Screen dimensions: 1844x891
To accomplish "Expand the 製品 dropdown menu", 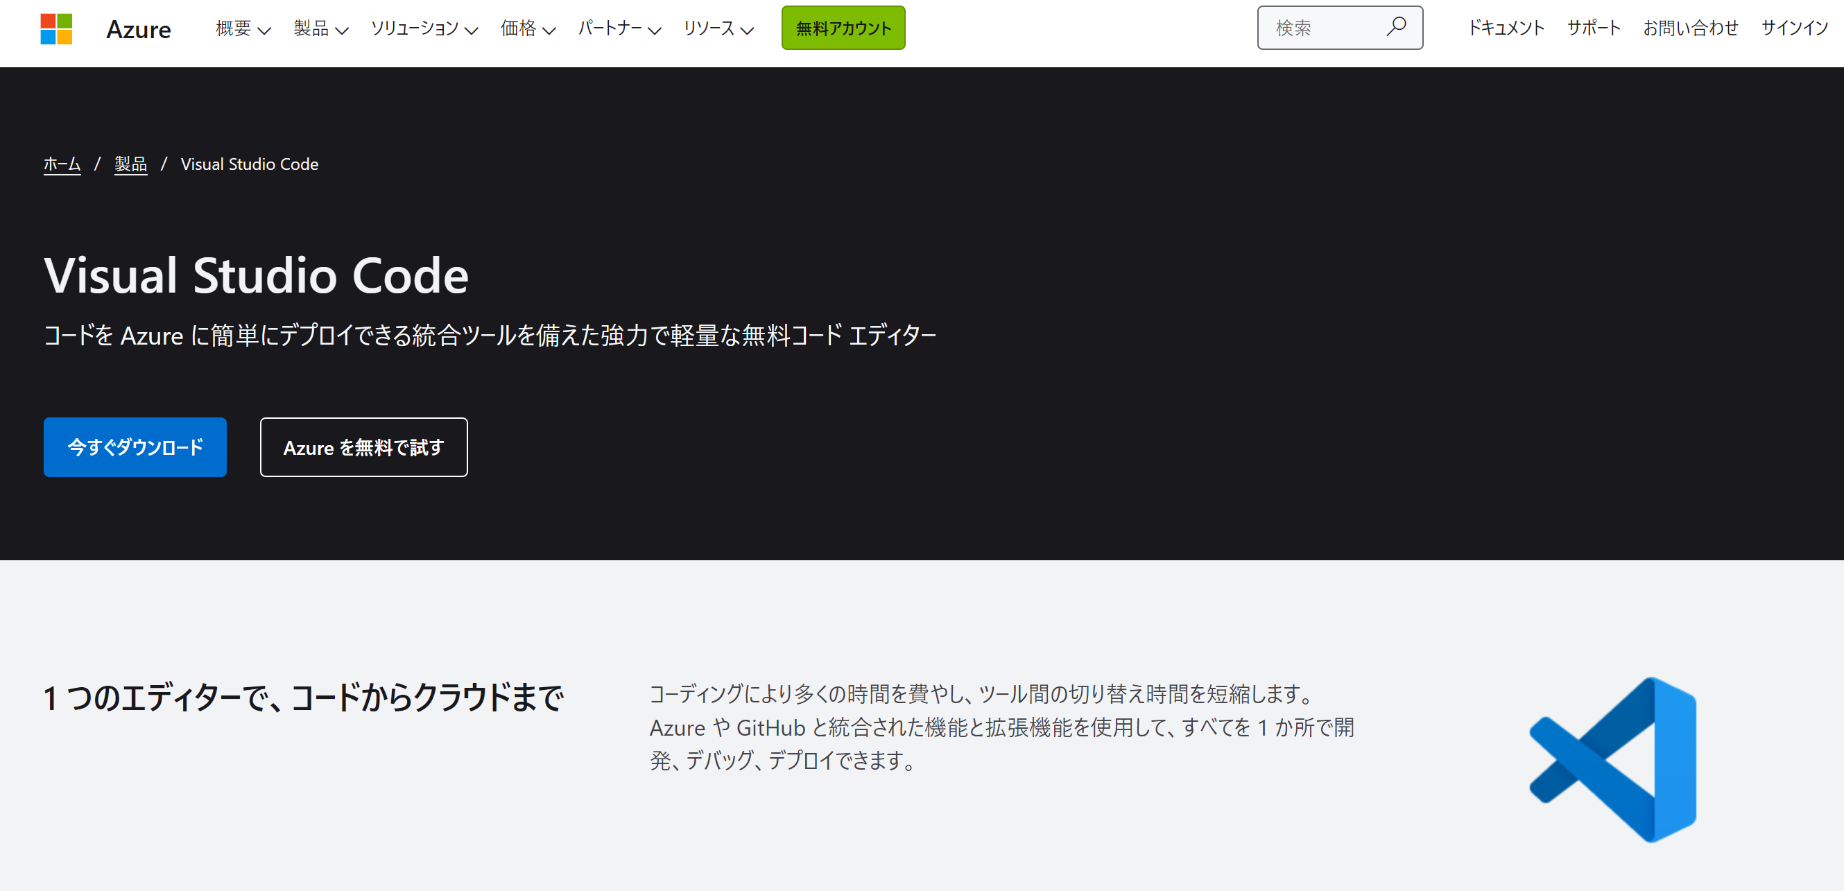I will [x=320, y=28].
